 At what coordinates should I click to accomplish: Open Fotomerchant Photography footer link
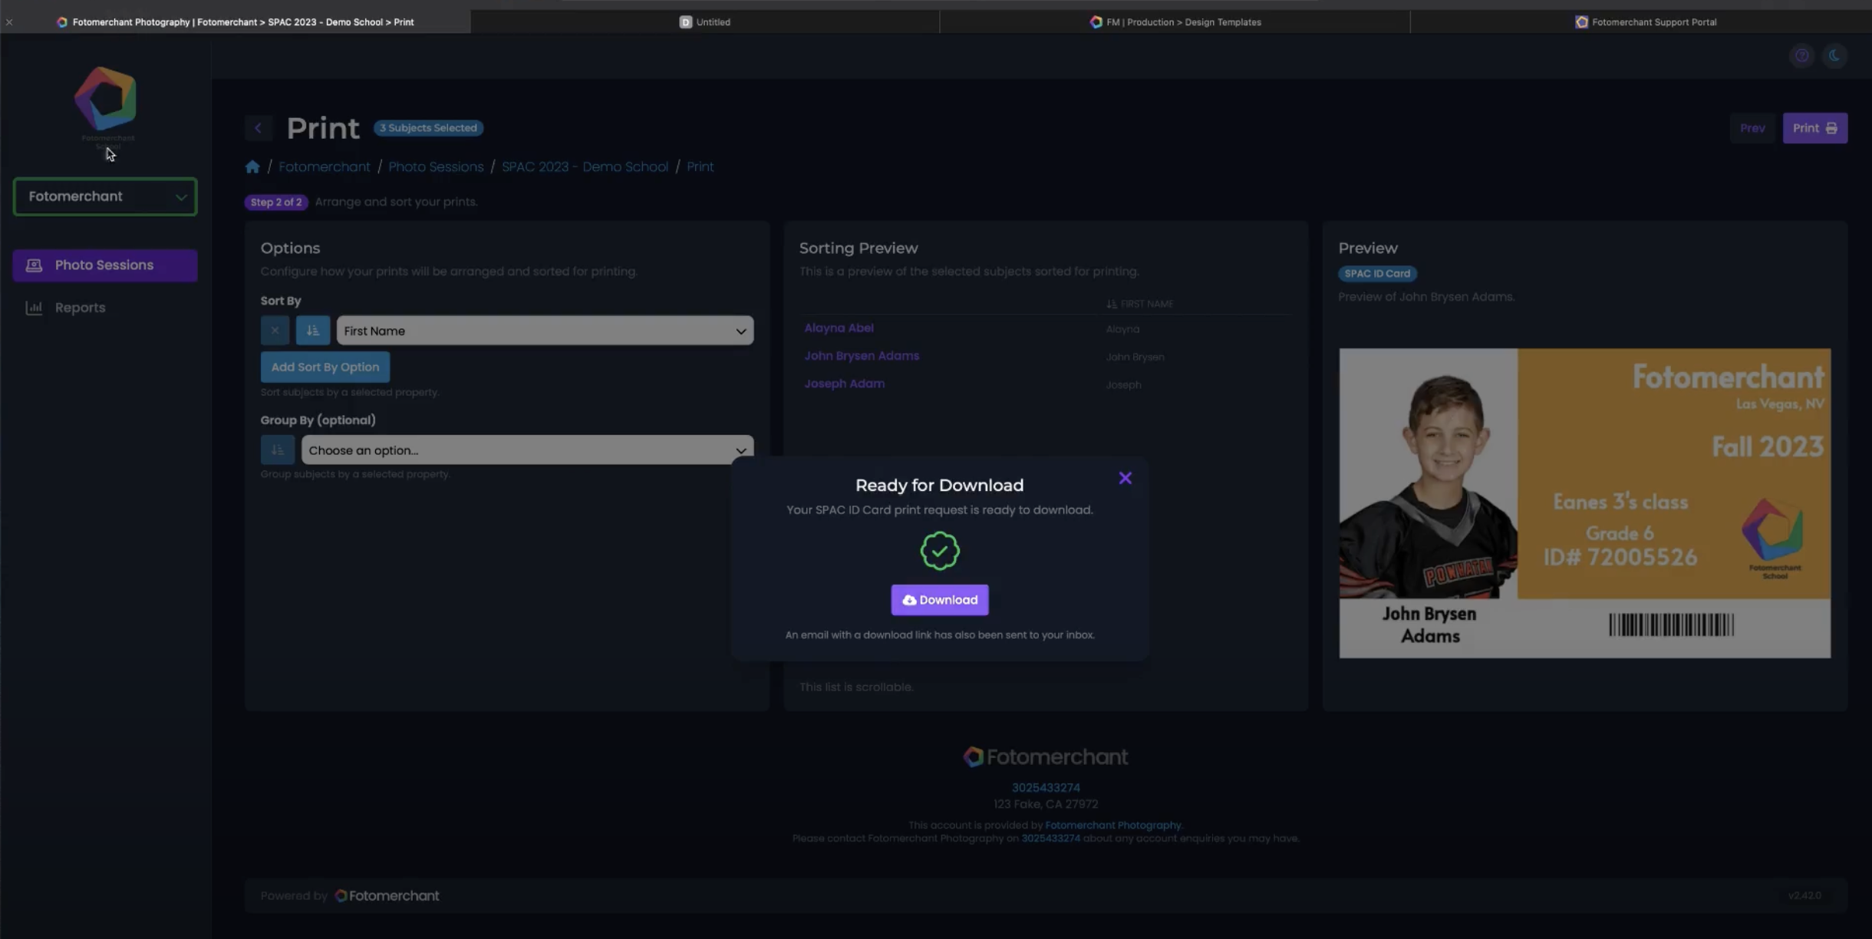tap(1113, 825)
